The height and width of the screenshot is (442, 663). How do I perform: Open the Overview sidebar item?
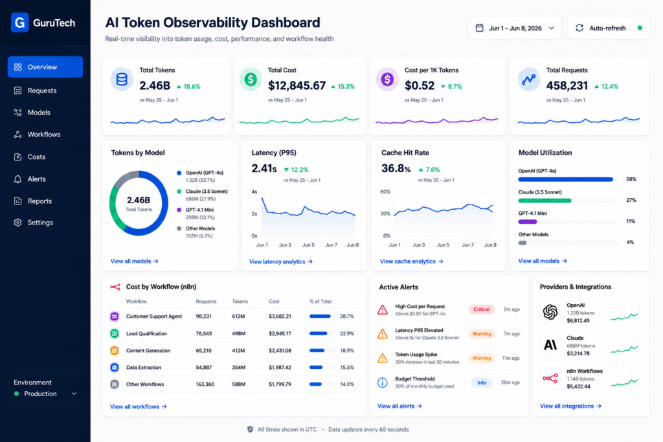coord(45,67)
